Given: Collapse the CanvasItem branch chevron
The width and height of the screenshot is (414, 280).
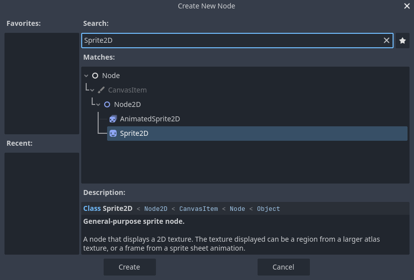Looking at the screenshot, I should [x=92, y=90].
